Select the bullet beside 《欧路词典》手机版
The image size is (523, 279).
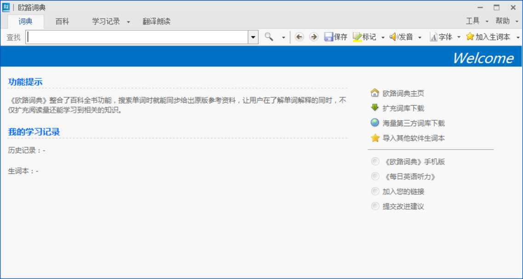[x=375, y=162]
